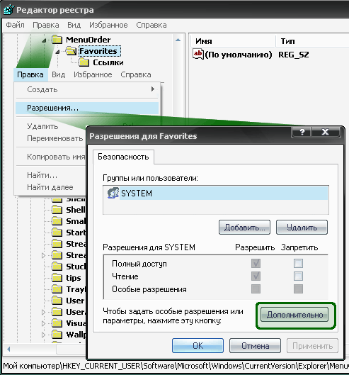Collapse the MenuOrder tree node
Viewport: 349px width, 375px height.
[x=44, y=40]
